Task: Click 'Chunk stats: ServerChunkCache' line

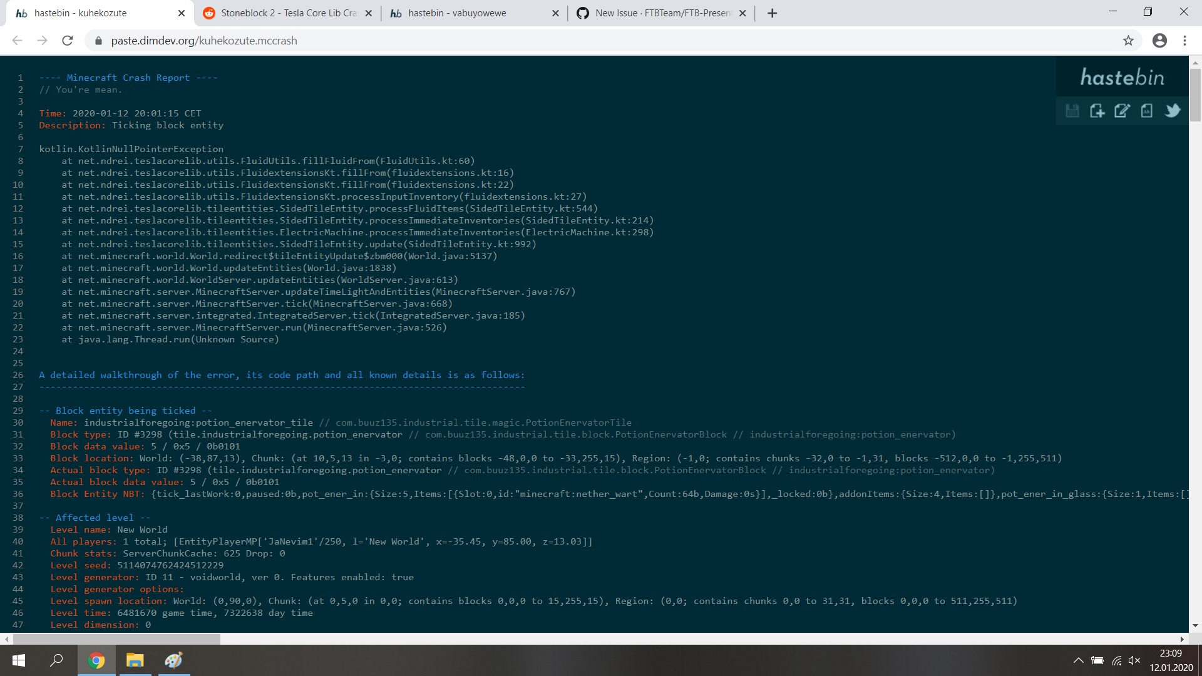Action: click(x=168, y=553)
